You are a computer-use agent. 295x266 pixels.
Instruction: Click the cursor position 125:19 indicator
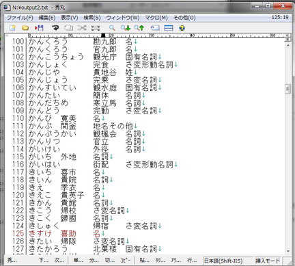[x=280, y=17]
